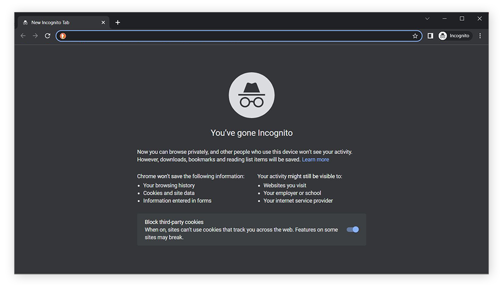The width and height of the screenshot is (504, 288).
Task: Disable the Block third-party cookies switch
Action: [x=353, y=230]
